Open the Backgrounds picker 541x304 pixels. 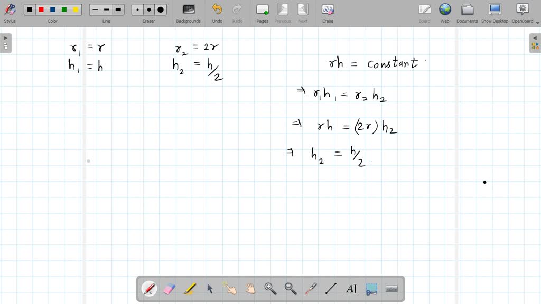189,13
